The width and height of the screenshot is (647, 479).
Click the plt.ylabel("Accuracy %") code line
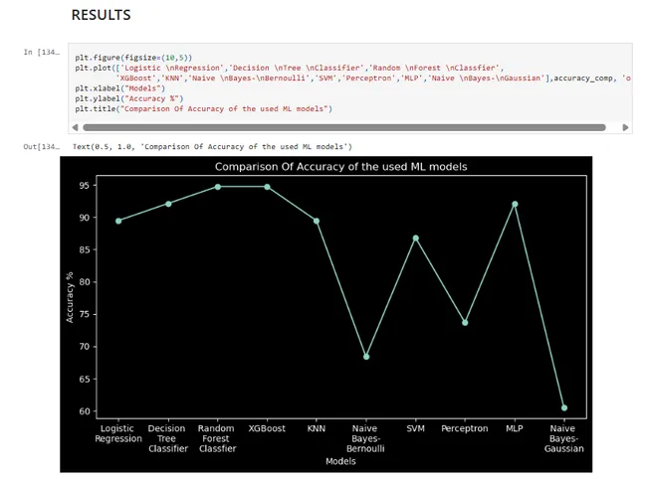coord(129,98)
